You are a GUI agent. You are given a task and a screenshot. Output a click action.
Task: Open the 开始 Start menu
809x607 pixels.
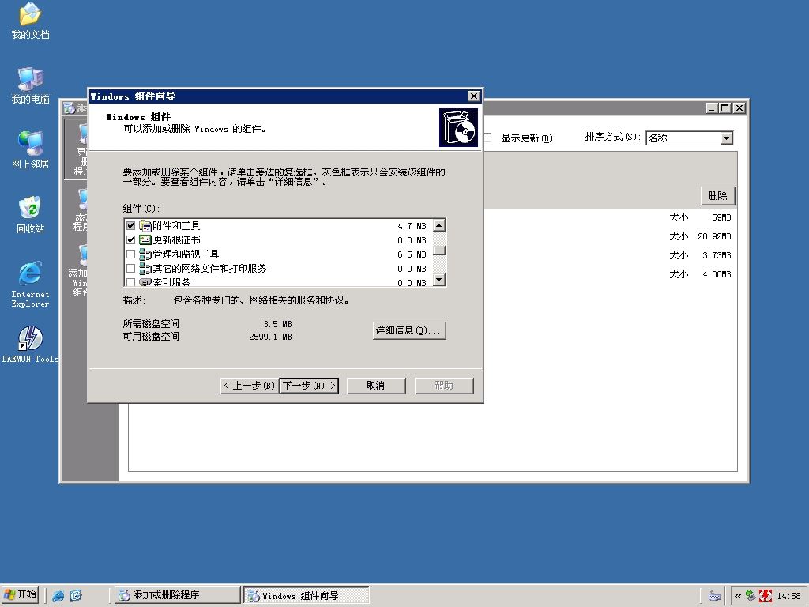click(x=21, y=595)
